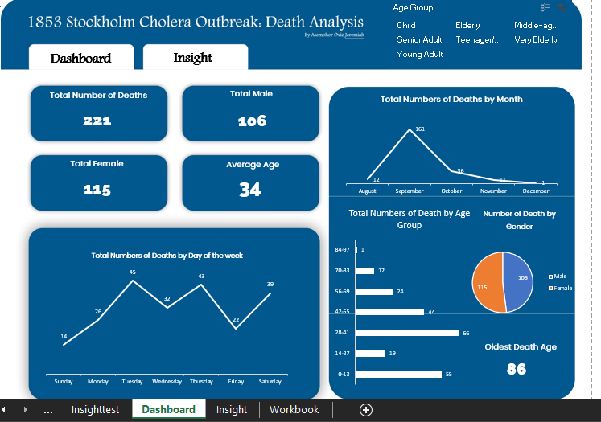This screenshot has height=422, width=601.
Task: Select Total Numbers of Death by Age Group title
Action: click(409, 219)
